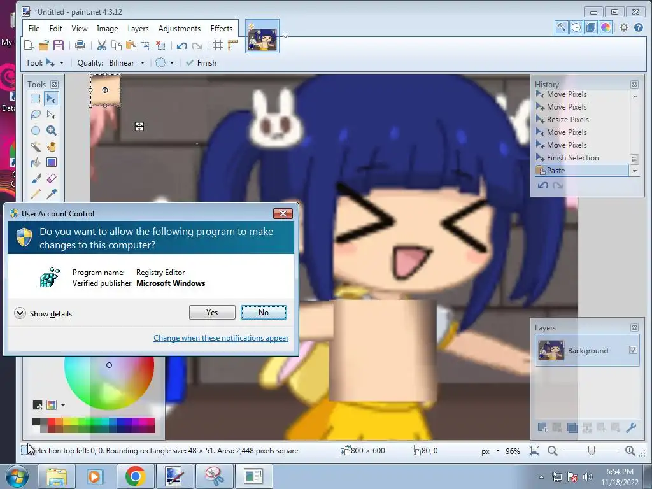Select the Color Picker eyedropper tool
The width and height of the screenshot is (652, 489).
coord(52,194)
